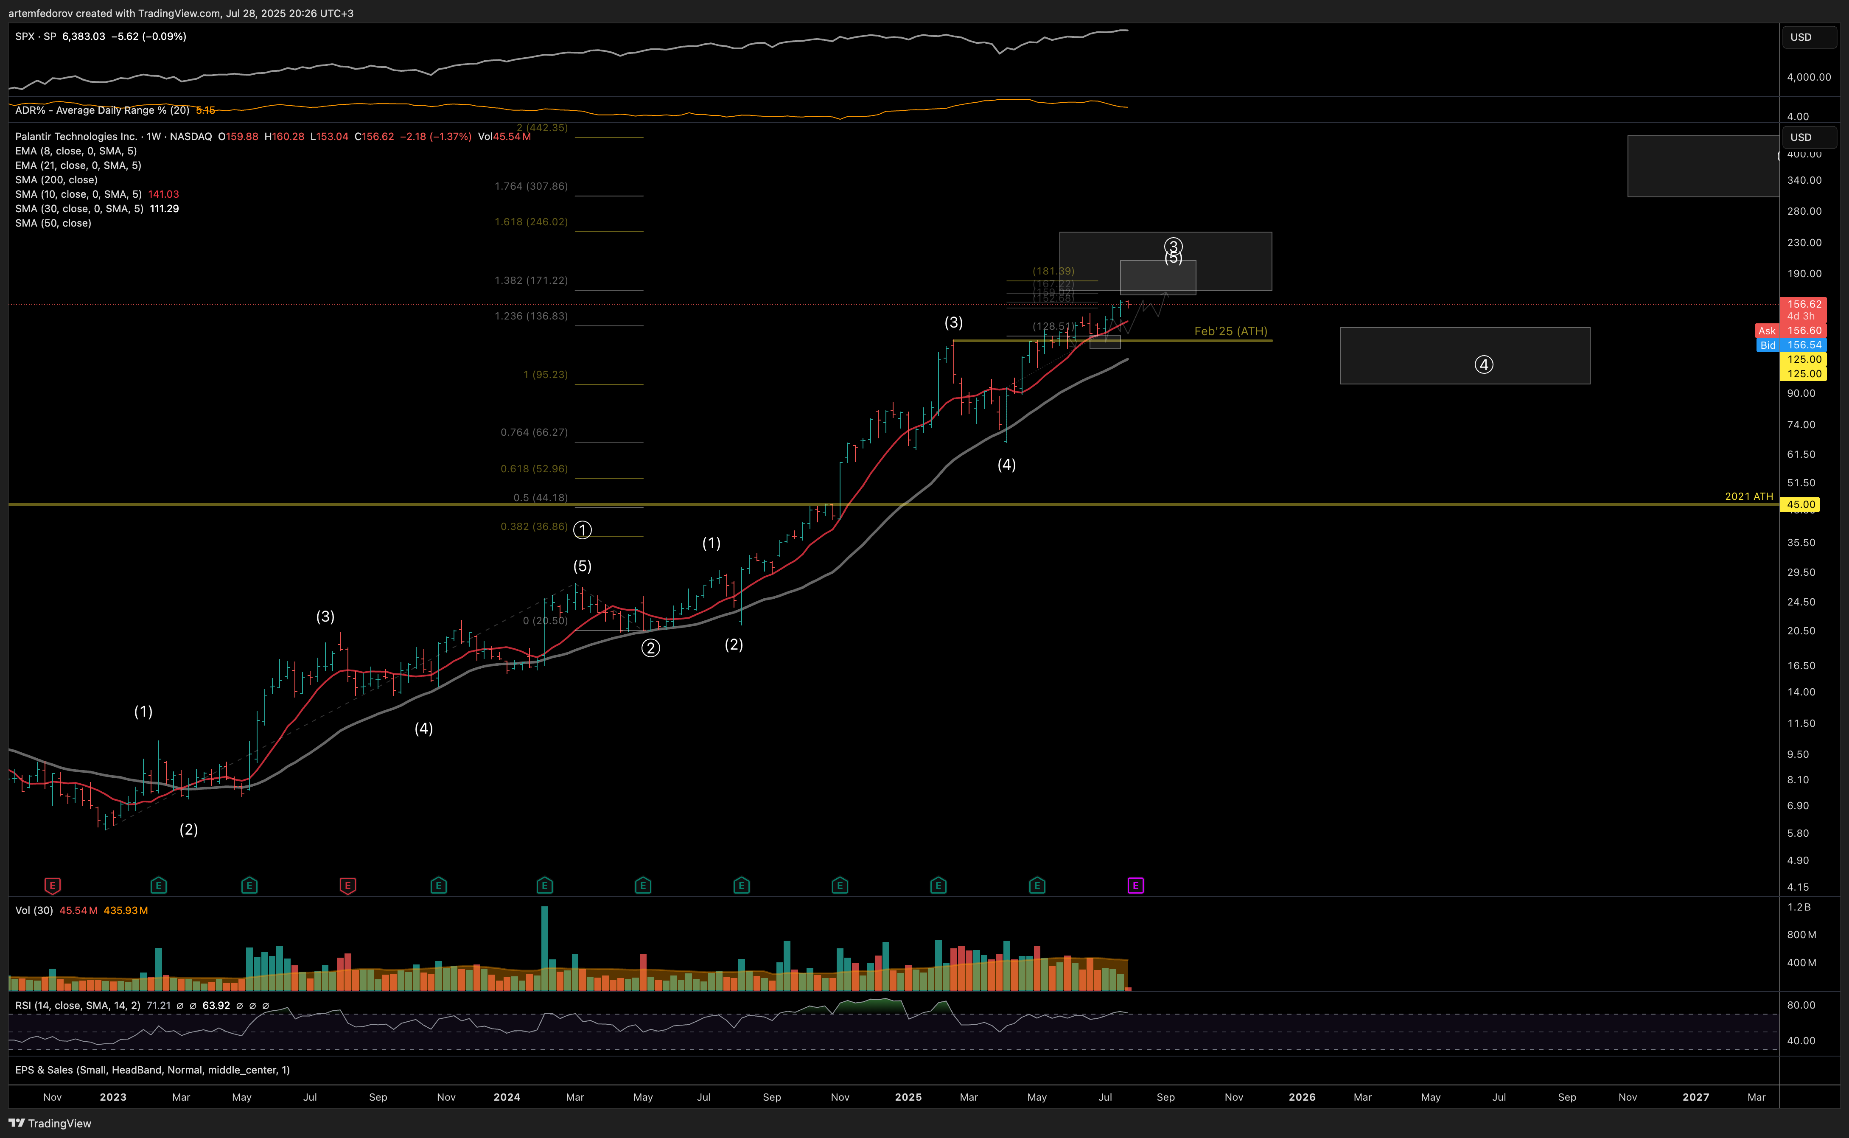Screen dimensions: 1849x1138
Task: Select the circled 1 wave label
Action: pos(583,530)
